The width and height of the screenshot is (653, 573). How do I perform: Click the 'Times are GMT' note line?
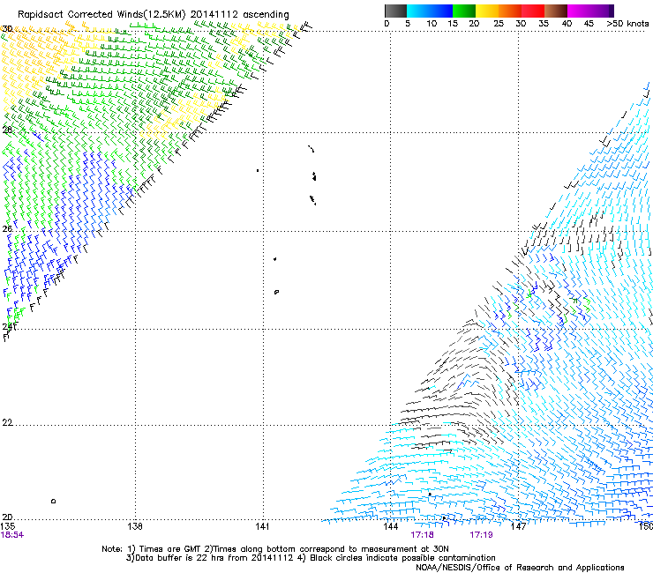click(274, 549)
